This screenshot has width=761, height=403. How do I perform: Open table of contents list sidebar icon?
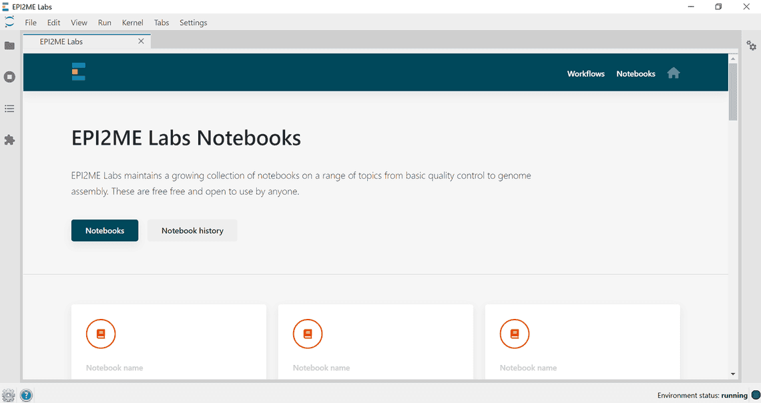click(x=9, y=108)
